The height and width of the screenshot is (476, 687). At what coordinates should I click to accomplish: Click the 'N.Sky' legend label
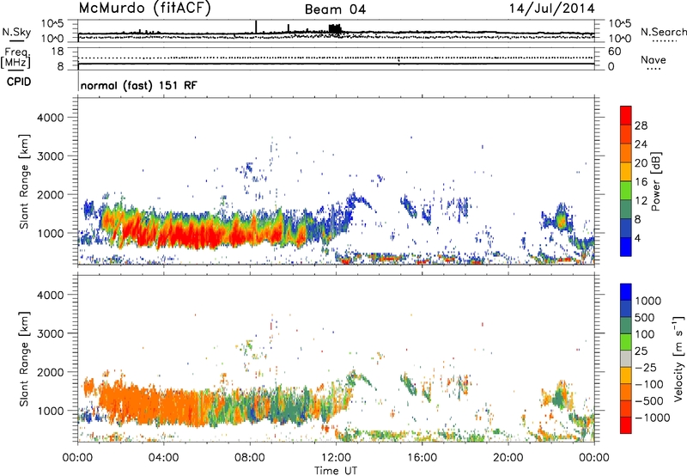point(16,32)
